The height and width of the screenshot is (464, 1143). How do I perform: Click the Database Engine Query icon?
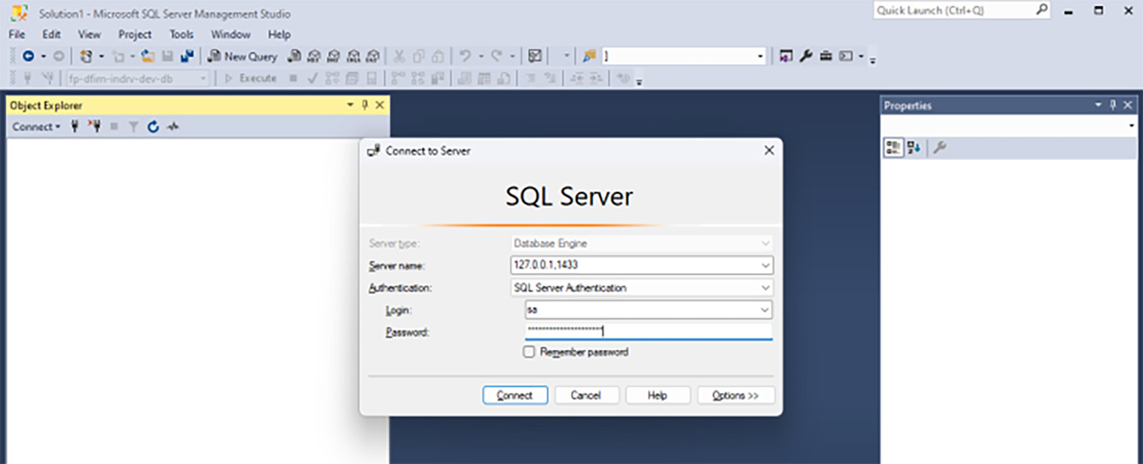point(294,56)
